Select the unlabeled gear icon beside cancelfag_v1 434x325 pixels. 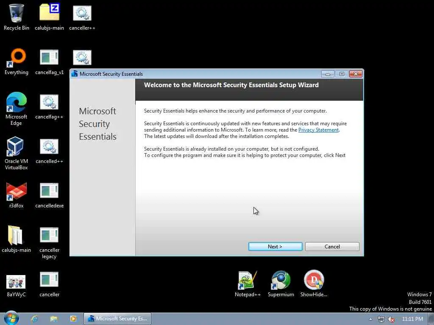pos(82,58)
